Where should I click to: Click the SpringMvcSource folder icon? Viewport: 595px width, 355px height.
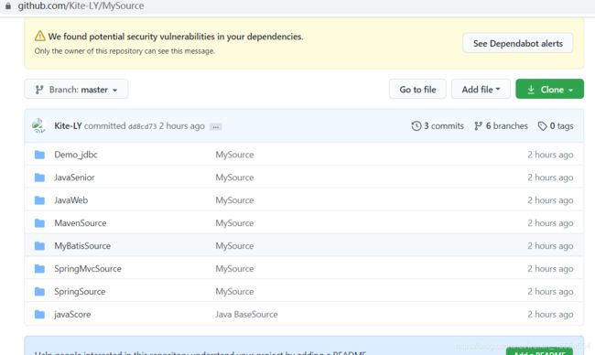39,268
